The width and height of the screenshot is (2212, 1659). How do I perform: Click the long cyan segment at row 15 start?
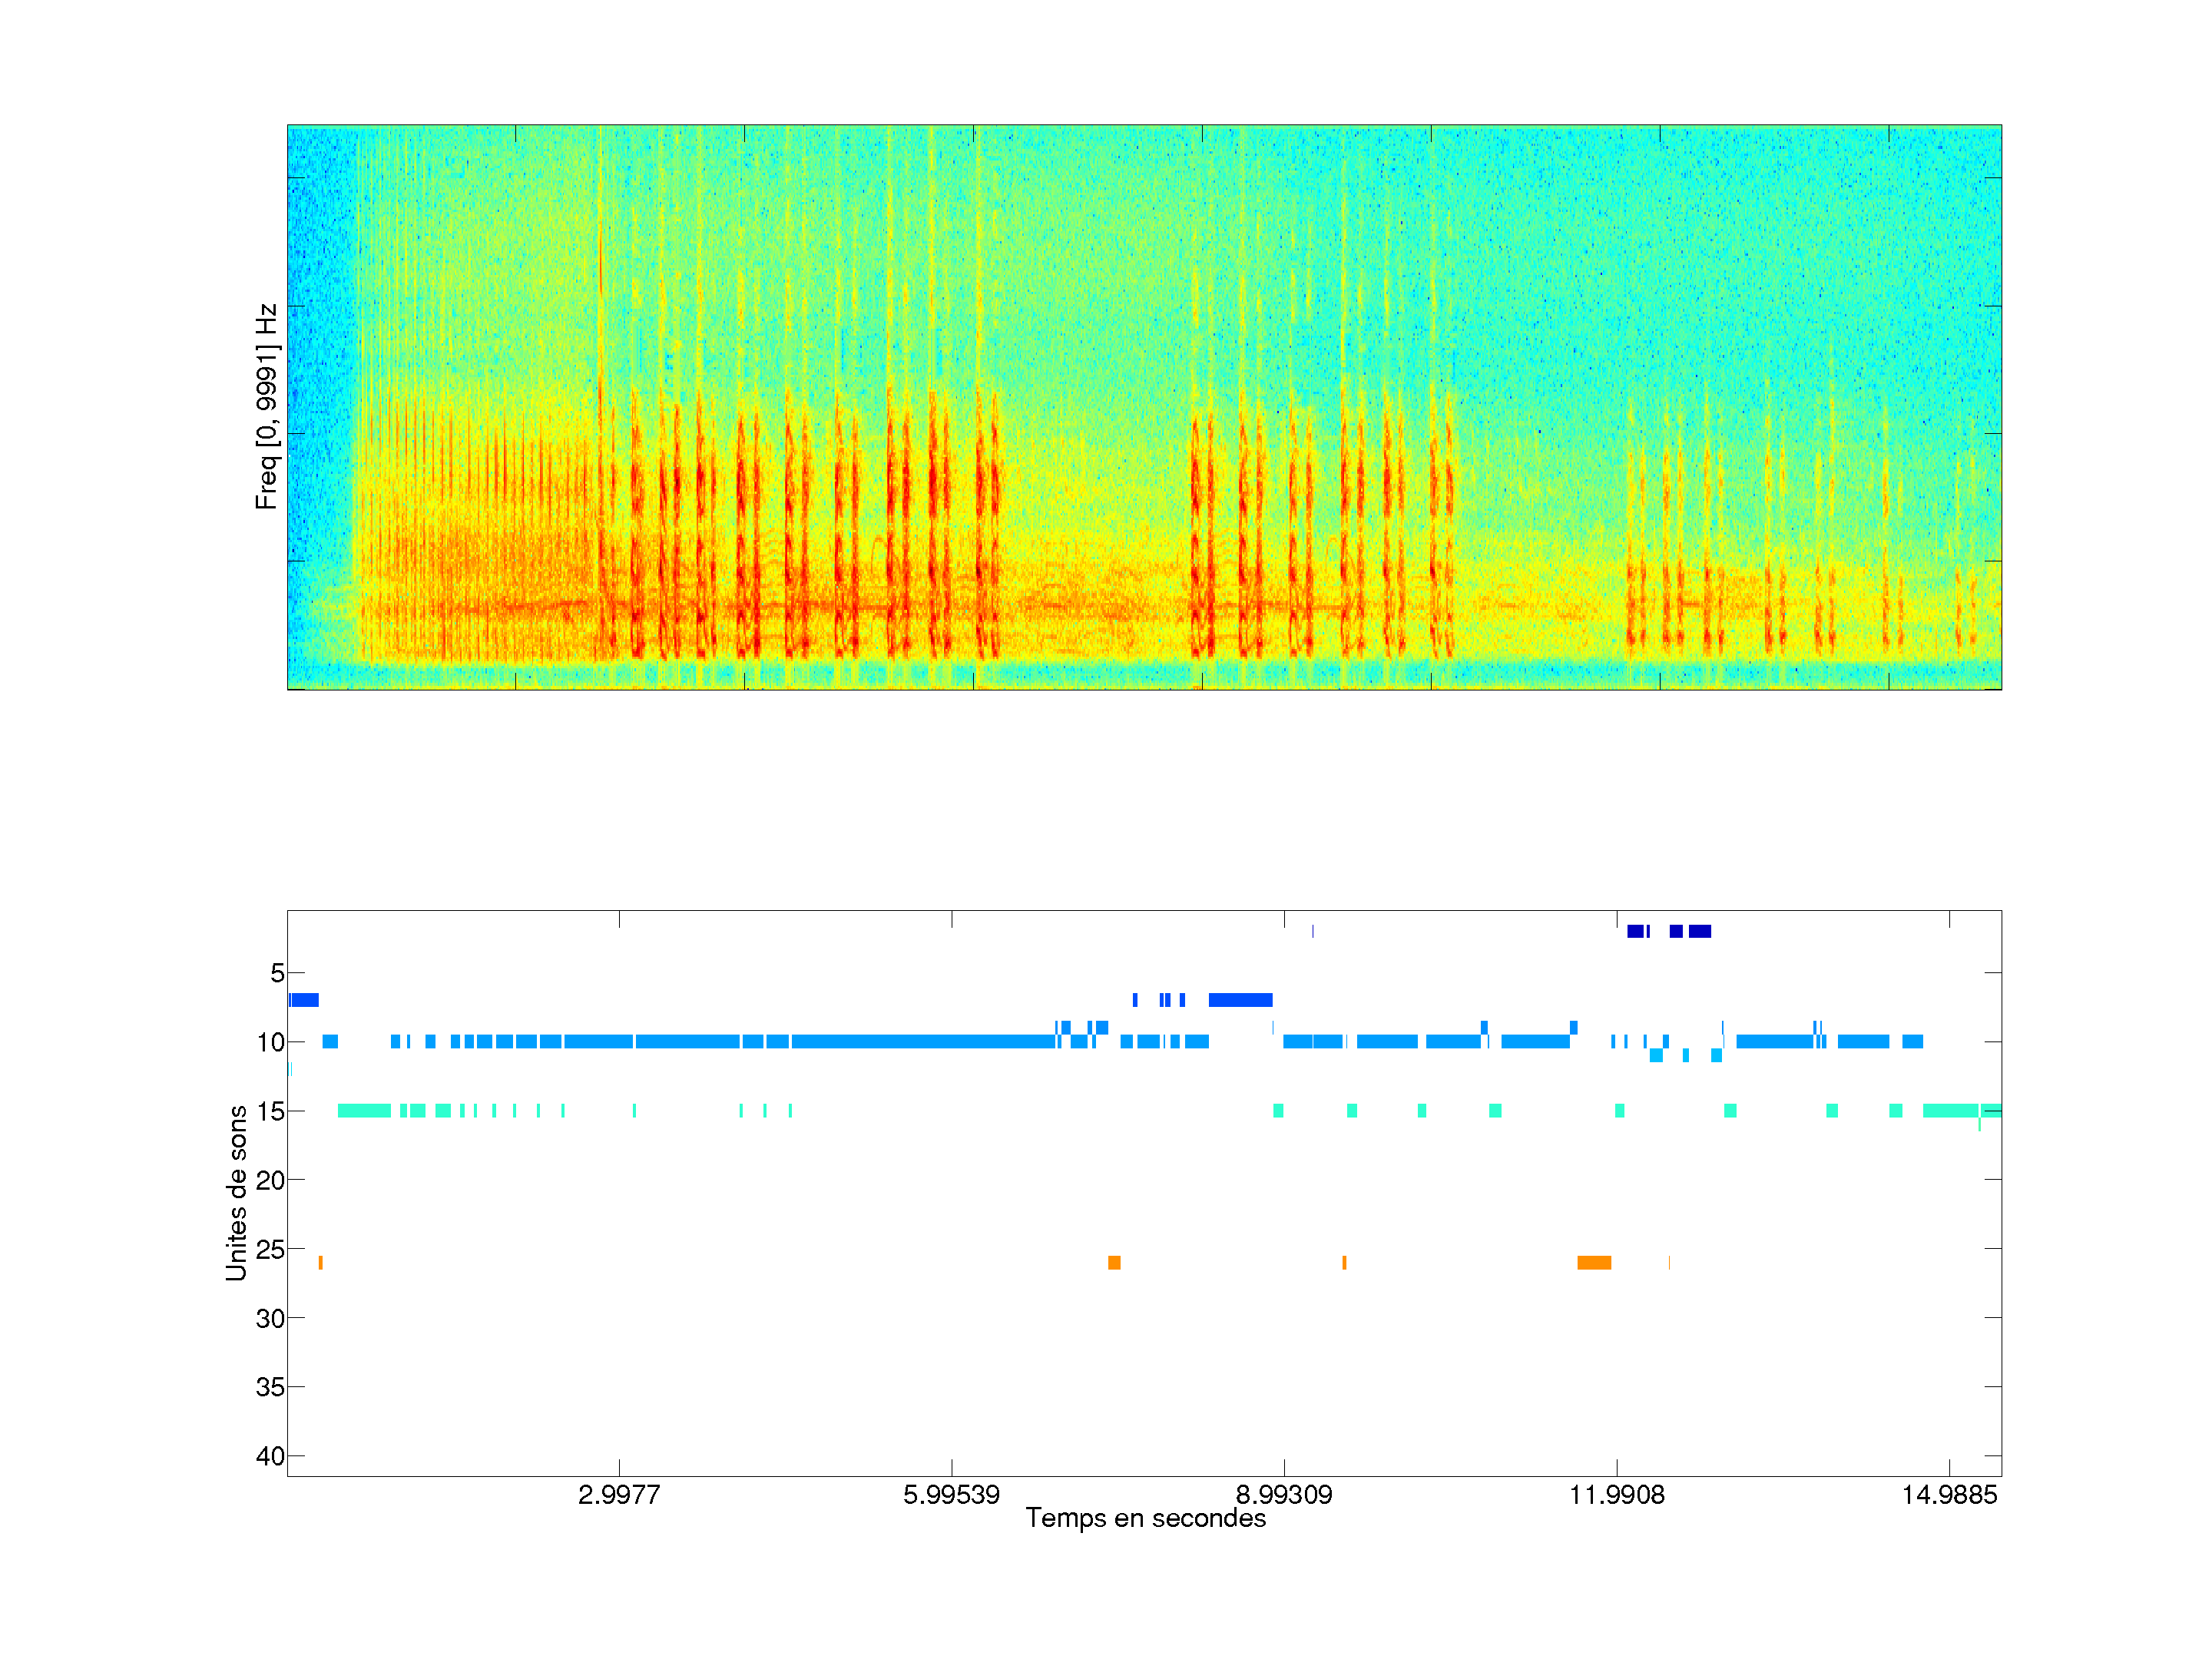coord(364,1111)
